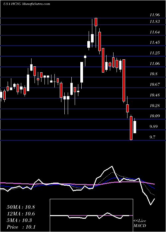Click the 11.64 price axis label
This screenshot has width=166, height=232.
155,32
